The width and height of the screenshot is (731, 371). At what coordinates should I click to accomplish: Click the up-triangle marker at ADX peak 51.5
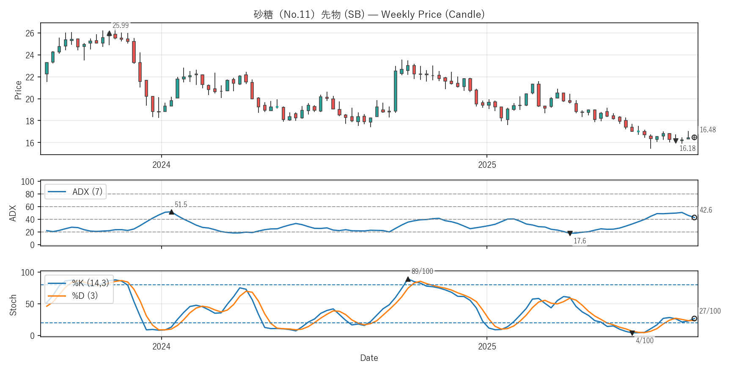[171, 212]
